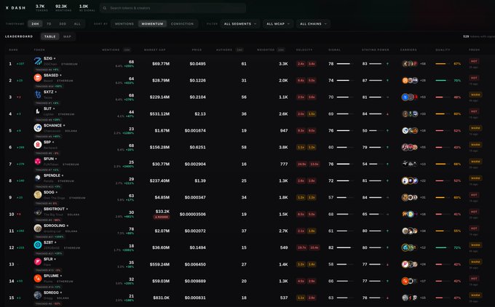This screenshot has width=495, height=307.
Task: Open carrier avatars in the $PLUME row
Action: click(x=410, y=281)
